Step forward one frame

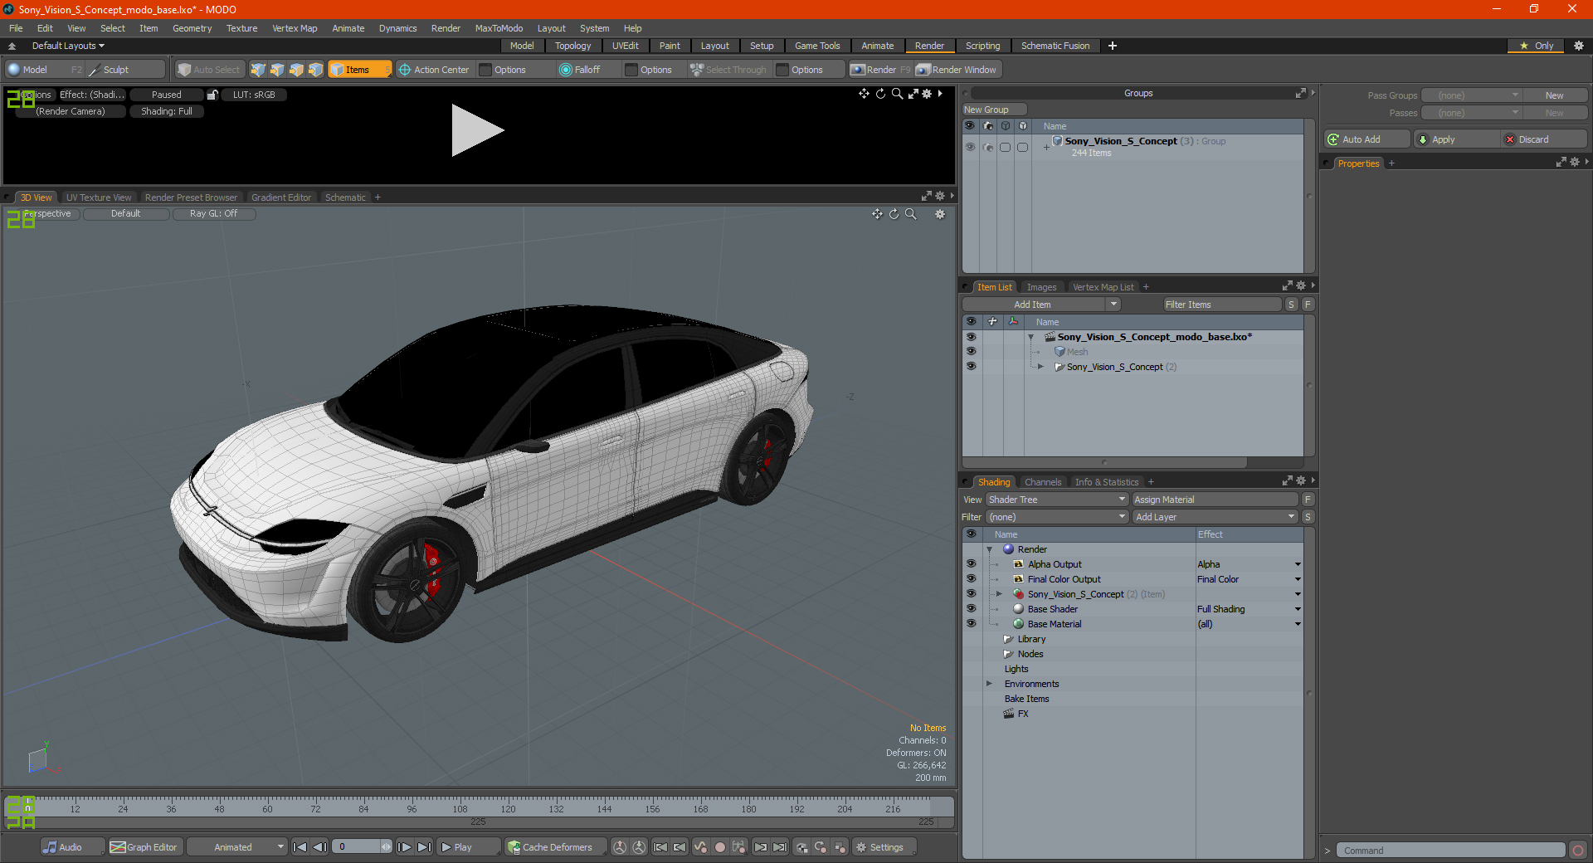coord(404,847)
